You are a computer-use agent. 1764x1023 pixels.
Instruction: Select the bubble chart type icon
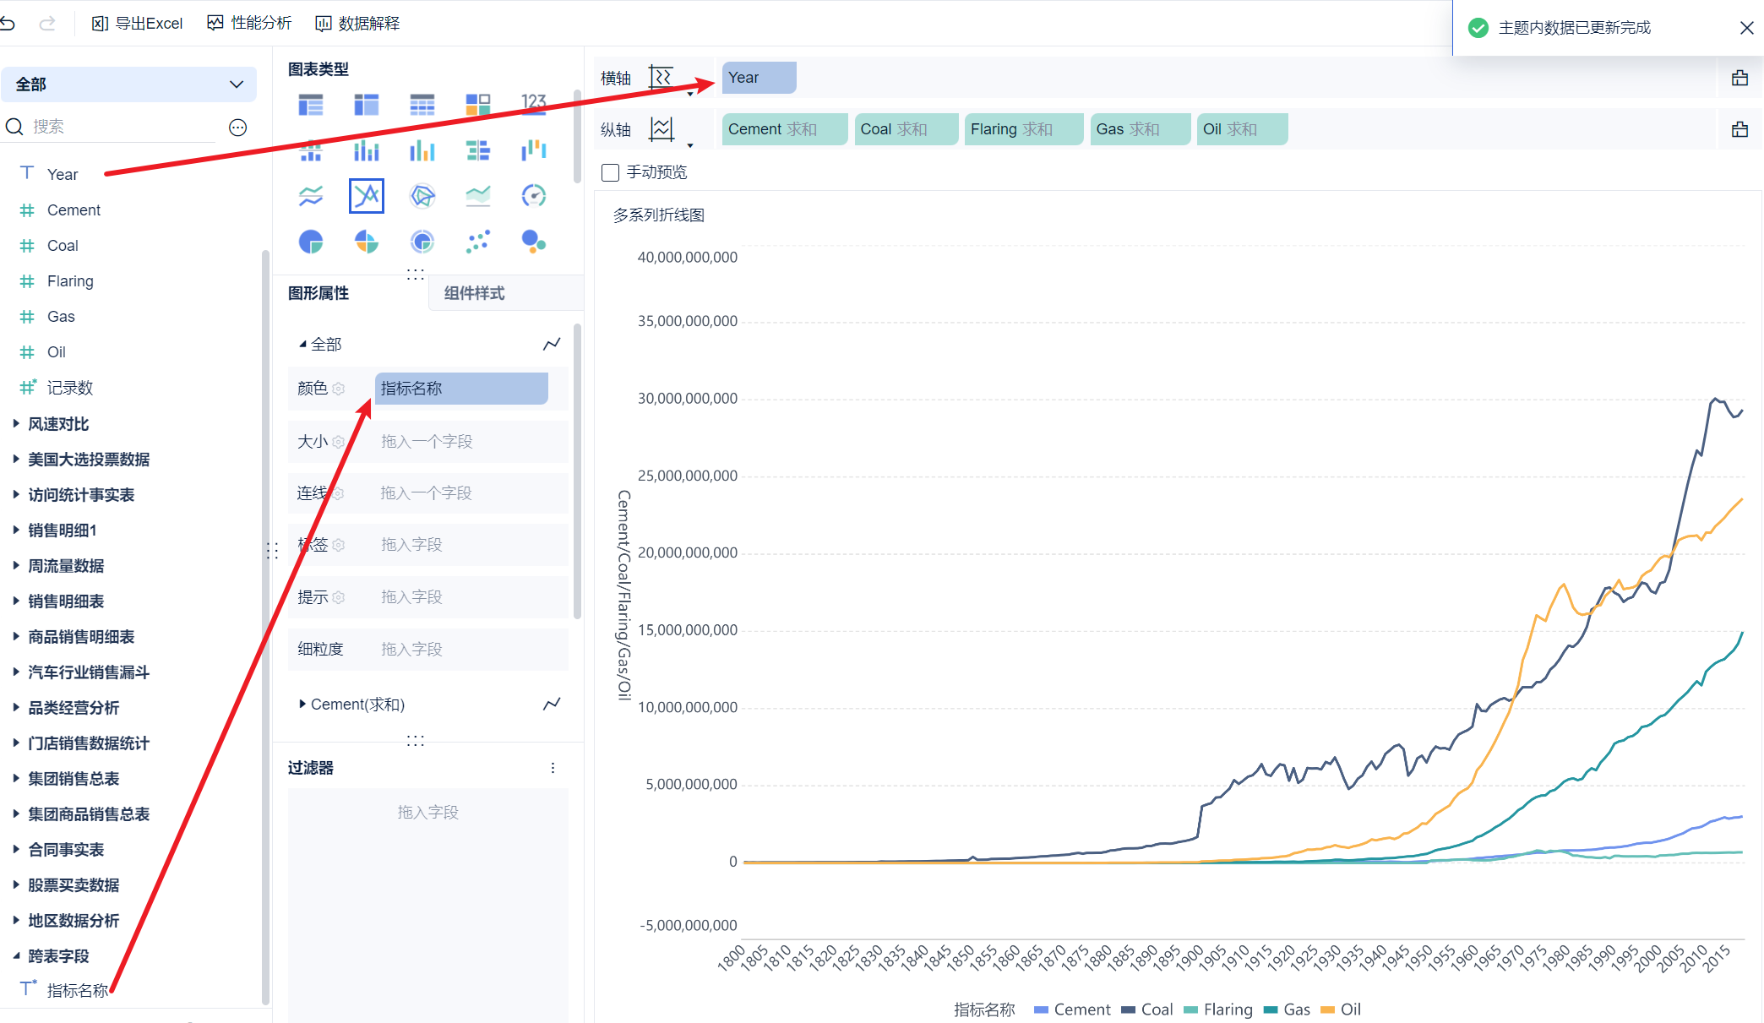click(x=533, y=242)
